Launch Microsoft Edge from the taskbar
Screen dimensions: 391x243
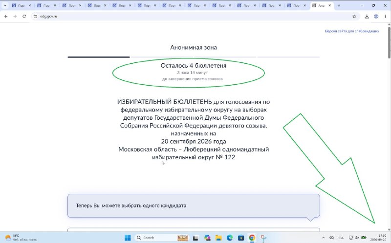click(x=230, y=238)
